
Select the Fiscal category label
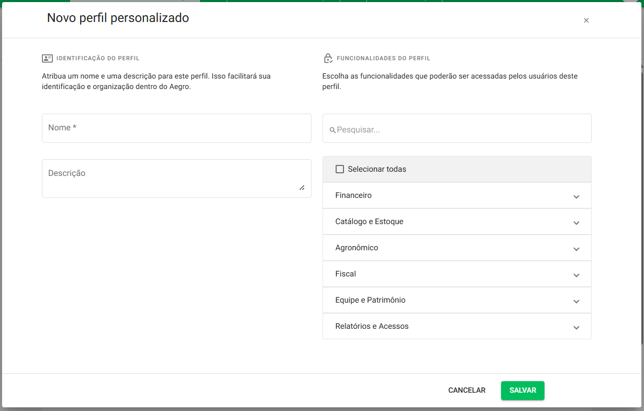(x=346, y=274)
